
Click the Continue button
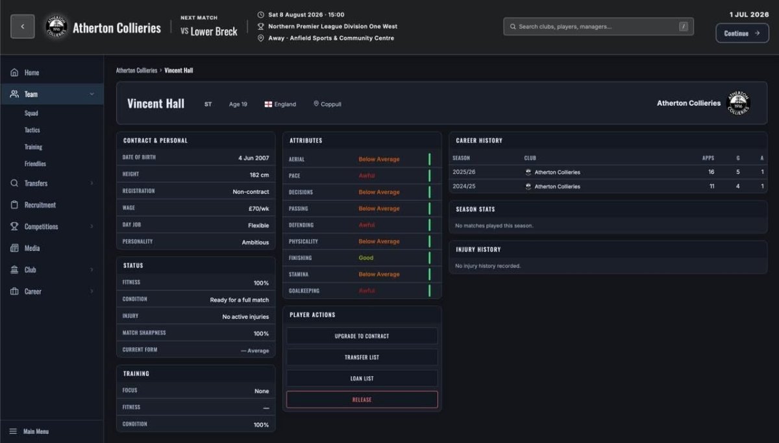point(742,33)
